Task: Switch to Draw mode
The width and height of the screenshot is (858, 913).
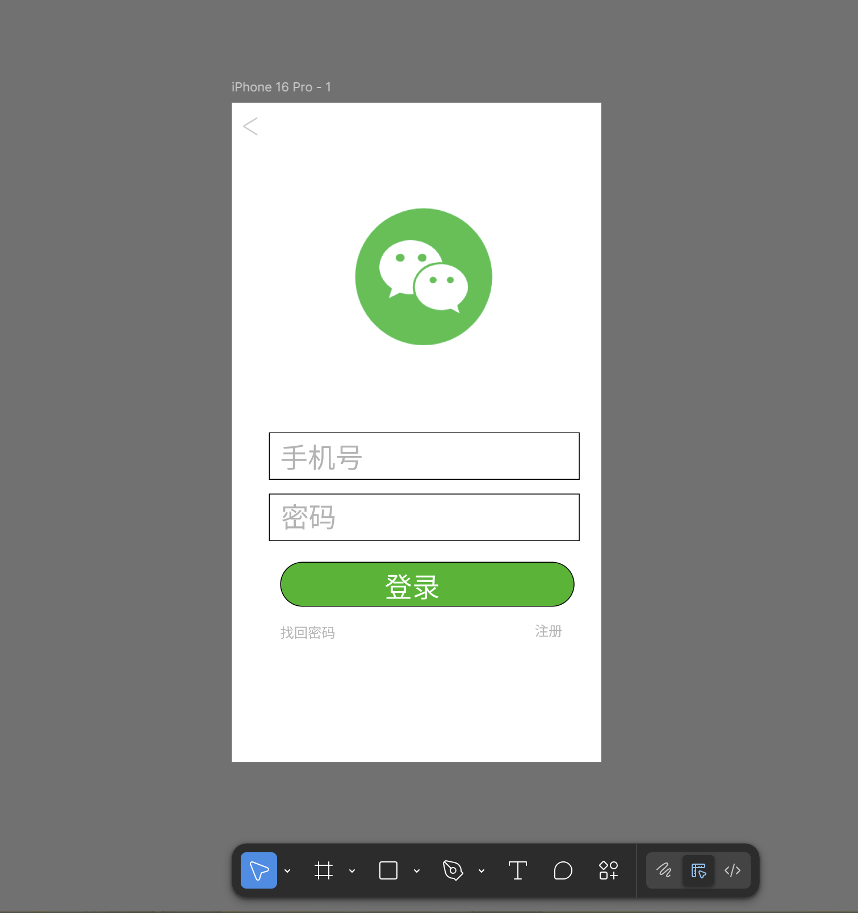Action: point(664,870)
